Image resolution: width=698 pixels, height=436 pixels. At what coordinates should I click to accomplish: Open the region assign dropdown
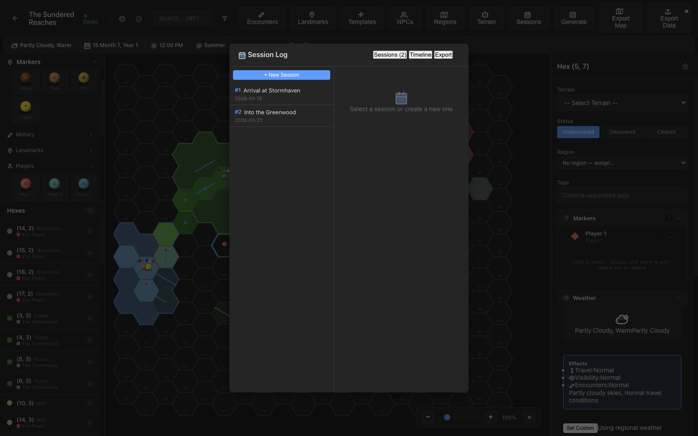[622, 163]
